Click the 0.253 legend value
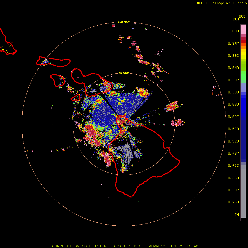248x248 pixels. pos(233,202)
